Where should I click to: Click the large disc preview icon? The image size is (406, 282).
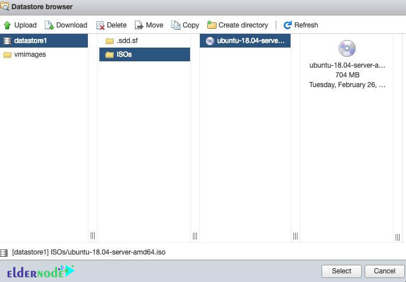347,49
